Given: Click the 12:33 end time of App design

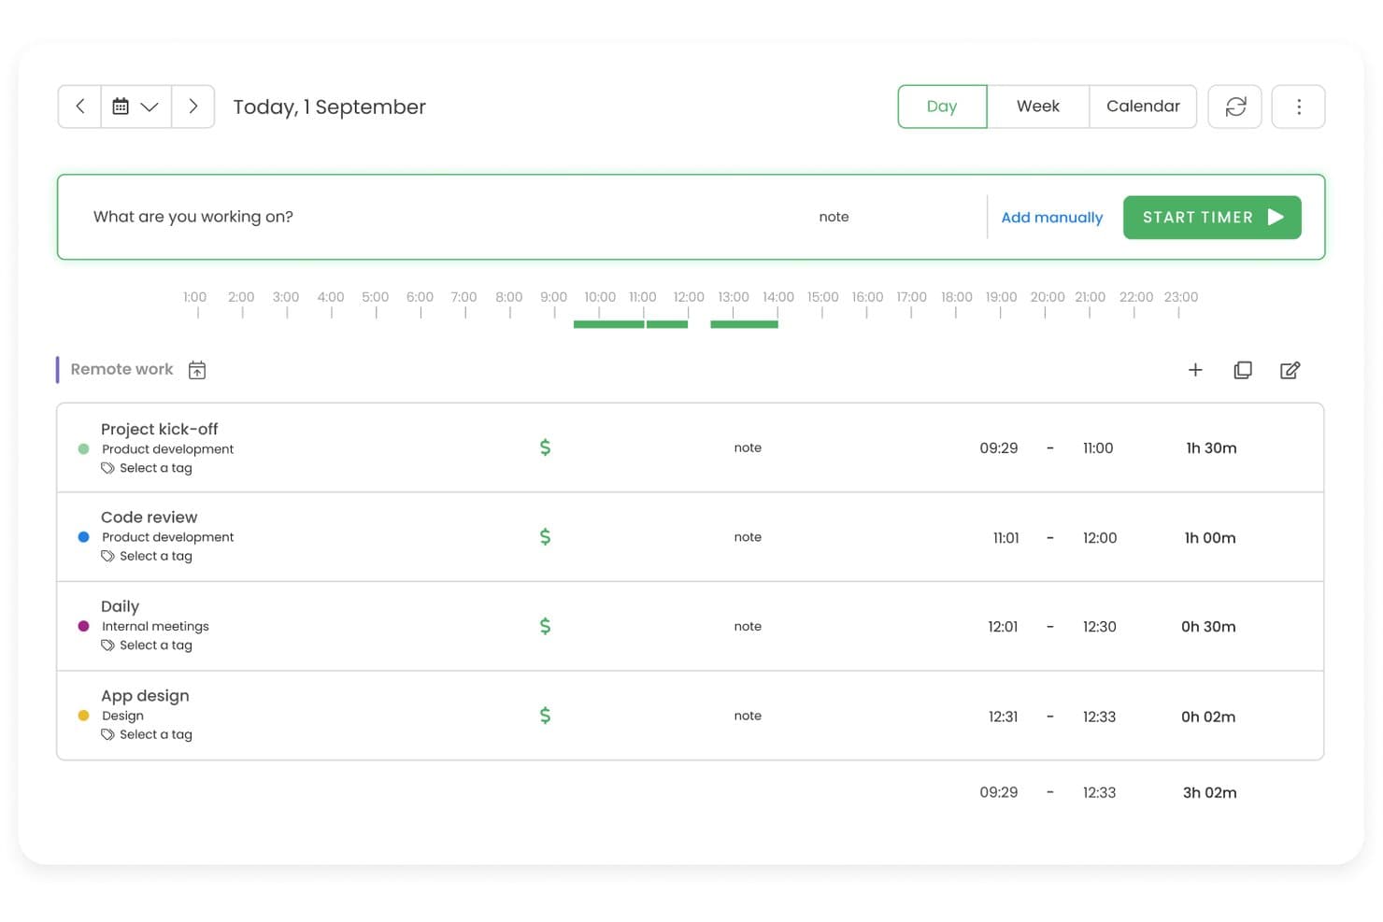Looking at the screenshot, I should pyautogui.click(x=1099, y=716).
